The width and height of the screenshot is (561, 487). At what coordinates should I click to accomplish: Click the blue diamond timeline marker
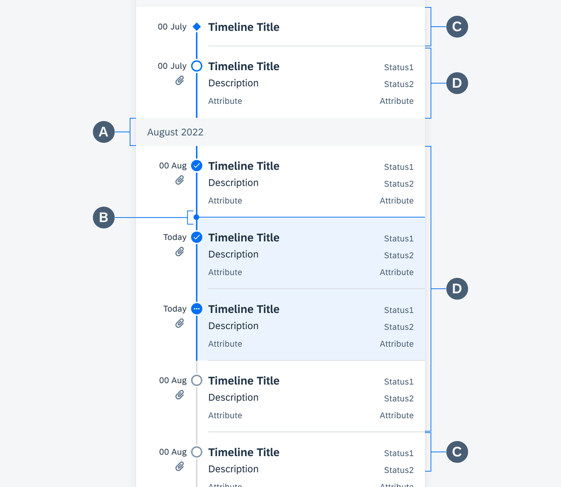197,27
